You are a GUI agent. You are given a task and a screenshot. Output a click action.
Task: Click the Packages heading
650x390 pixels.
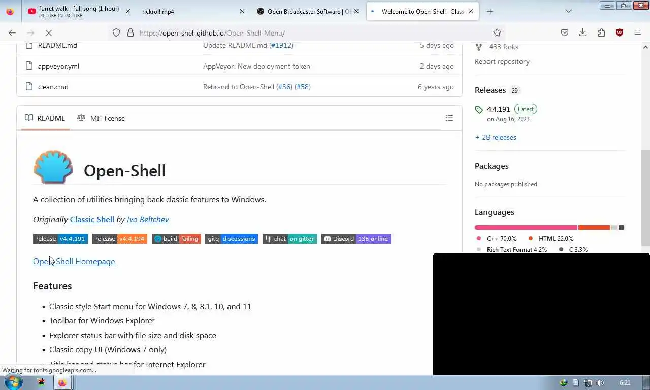[492, 166]
